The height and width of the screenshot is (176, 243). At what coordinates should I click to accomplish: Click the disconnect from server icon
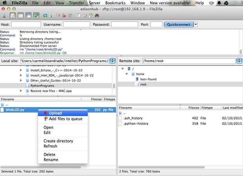tap(64, 16)
